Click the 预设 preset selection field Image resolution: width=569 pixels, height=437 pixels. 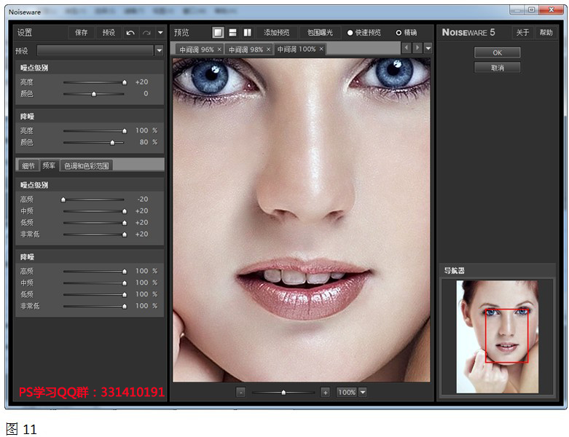[95, 50]
